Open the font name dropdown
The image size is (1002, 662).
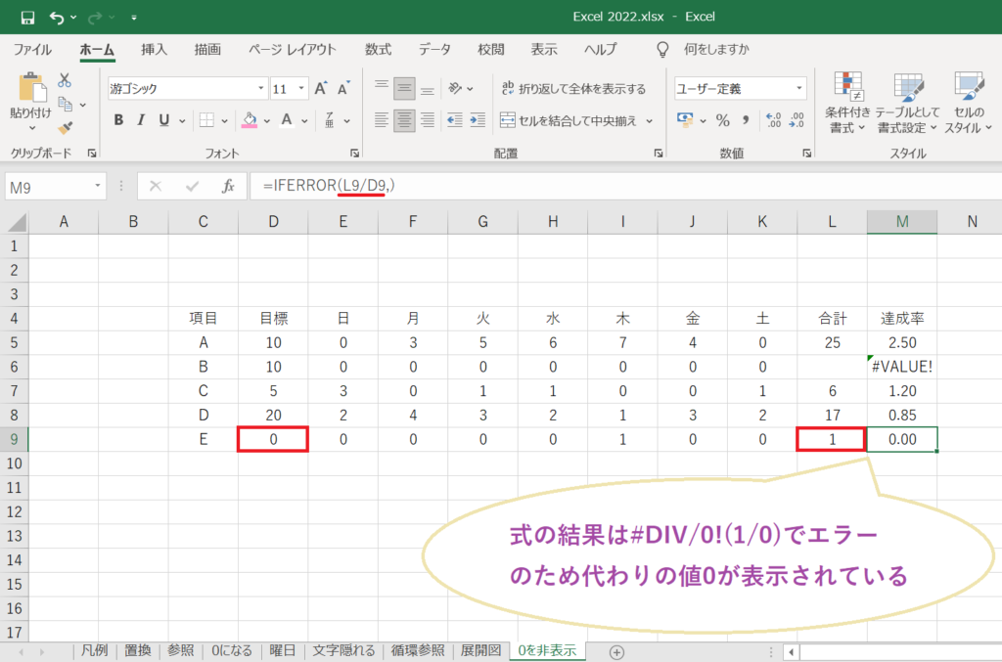[260, 87]
